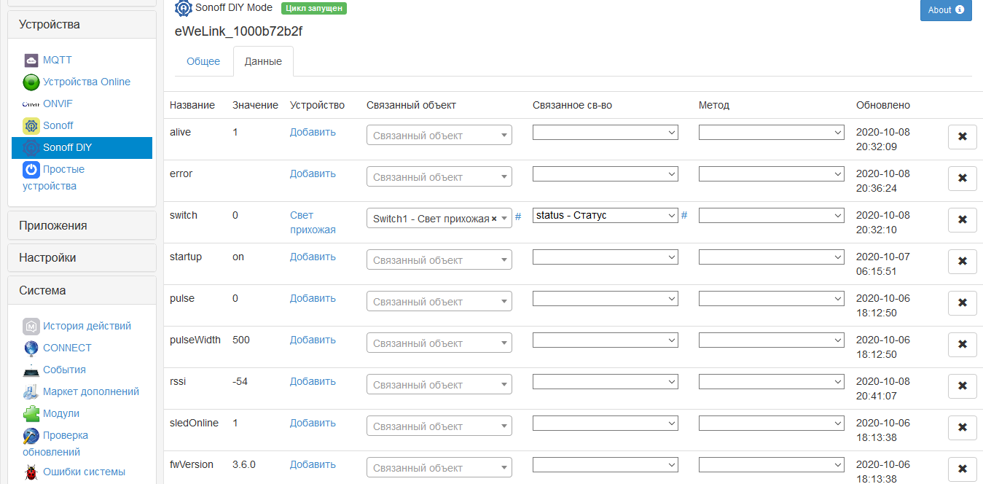This screenshot has width=983, height=484.
Task: Switch to the Общее tab
Action: (203, 61)
